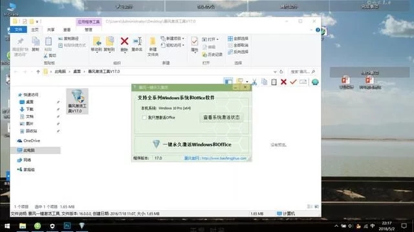This screenshot has width=414, height=232.
Task: Click the copy pages icon in secondary toolbar
Action: tap(264, 82)
